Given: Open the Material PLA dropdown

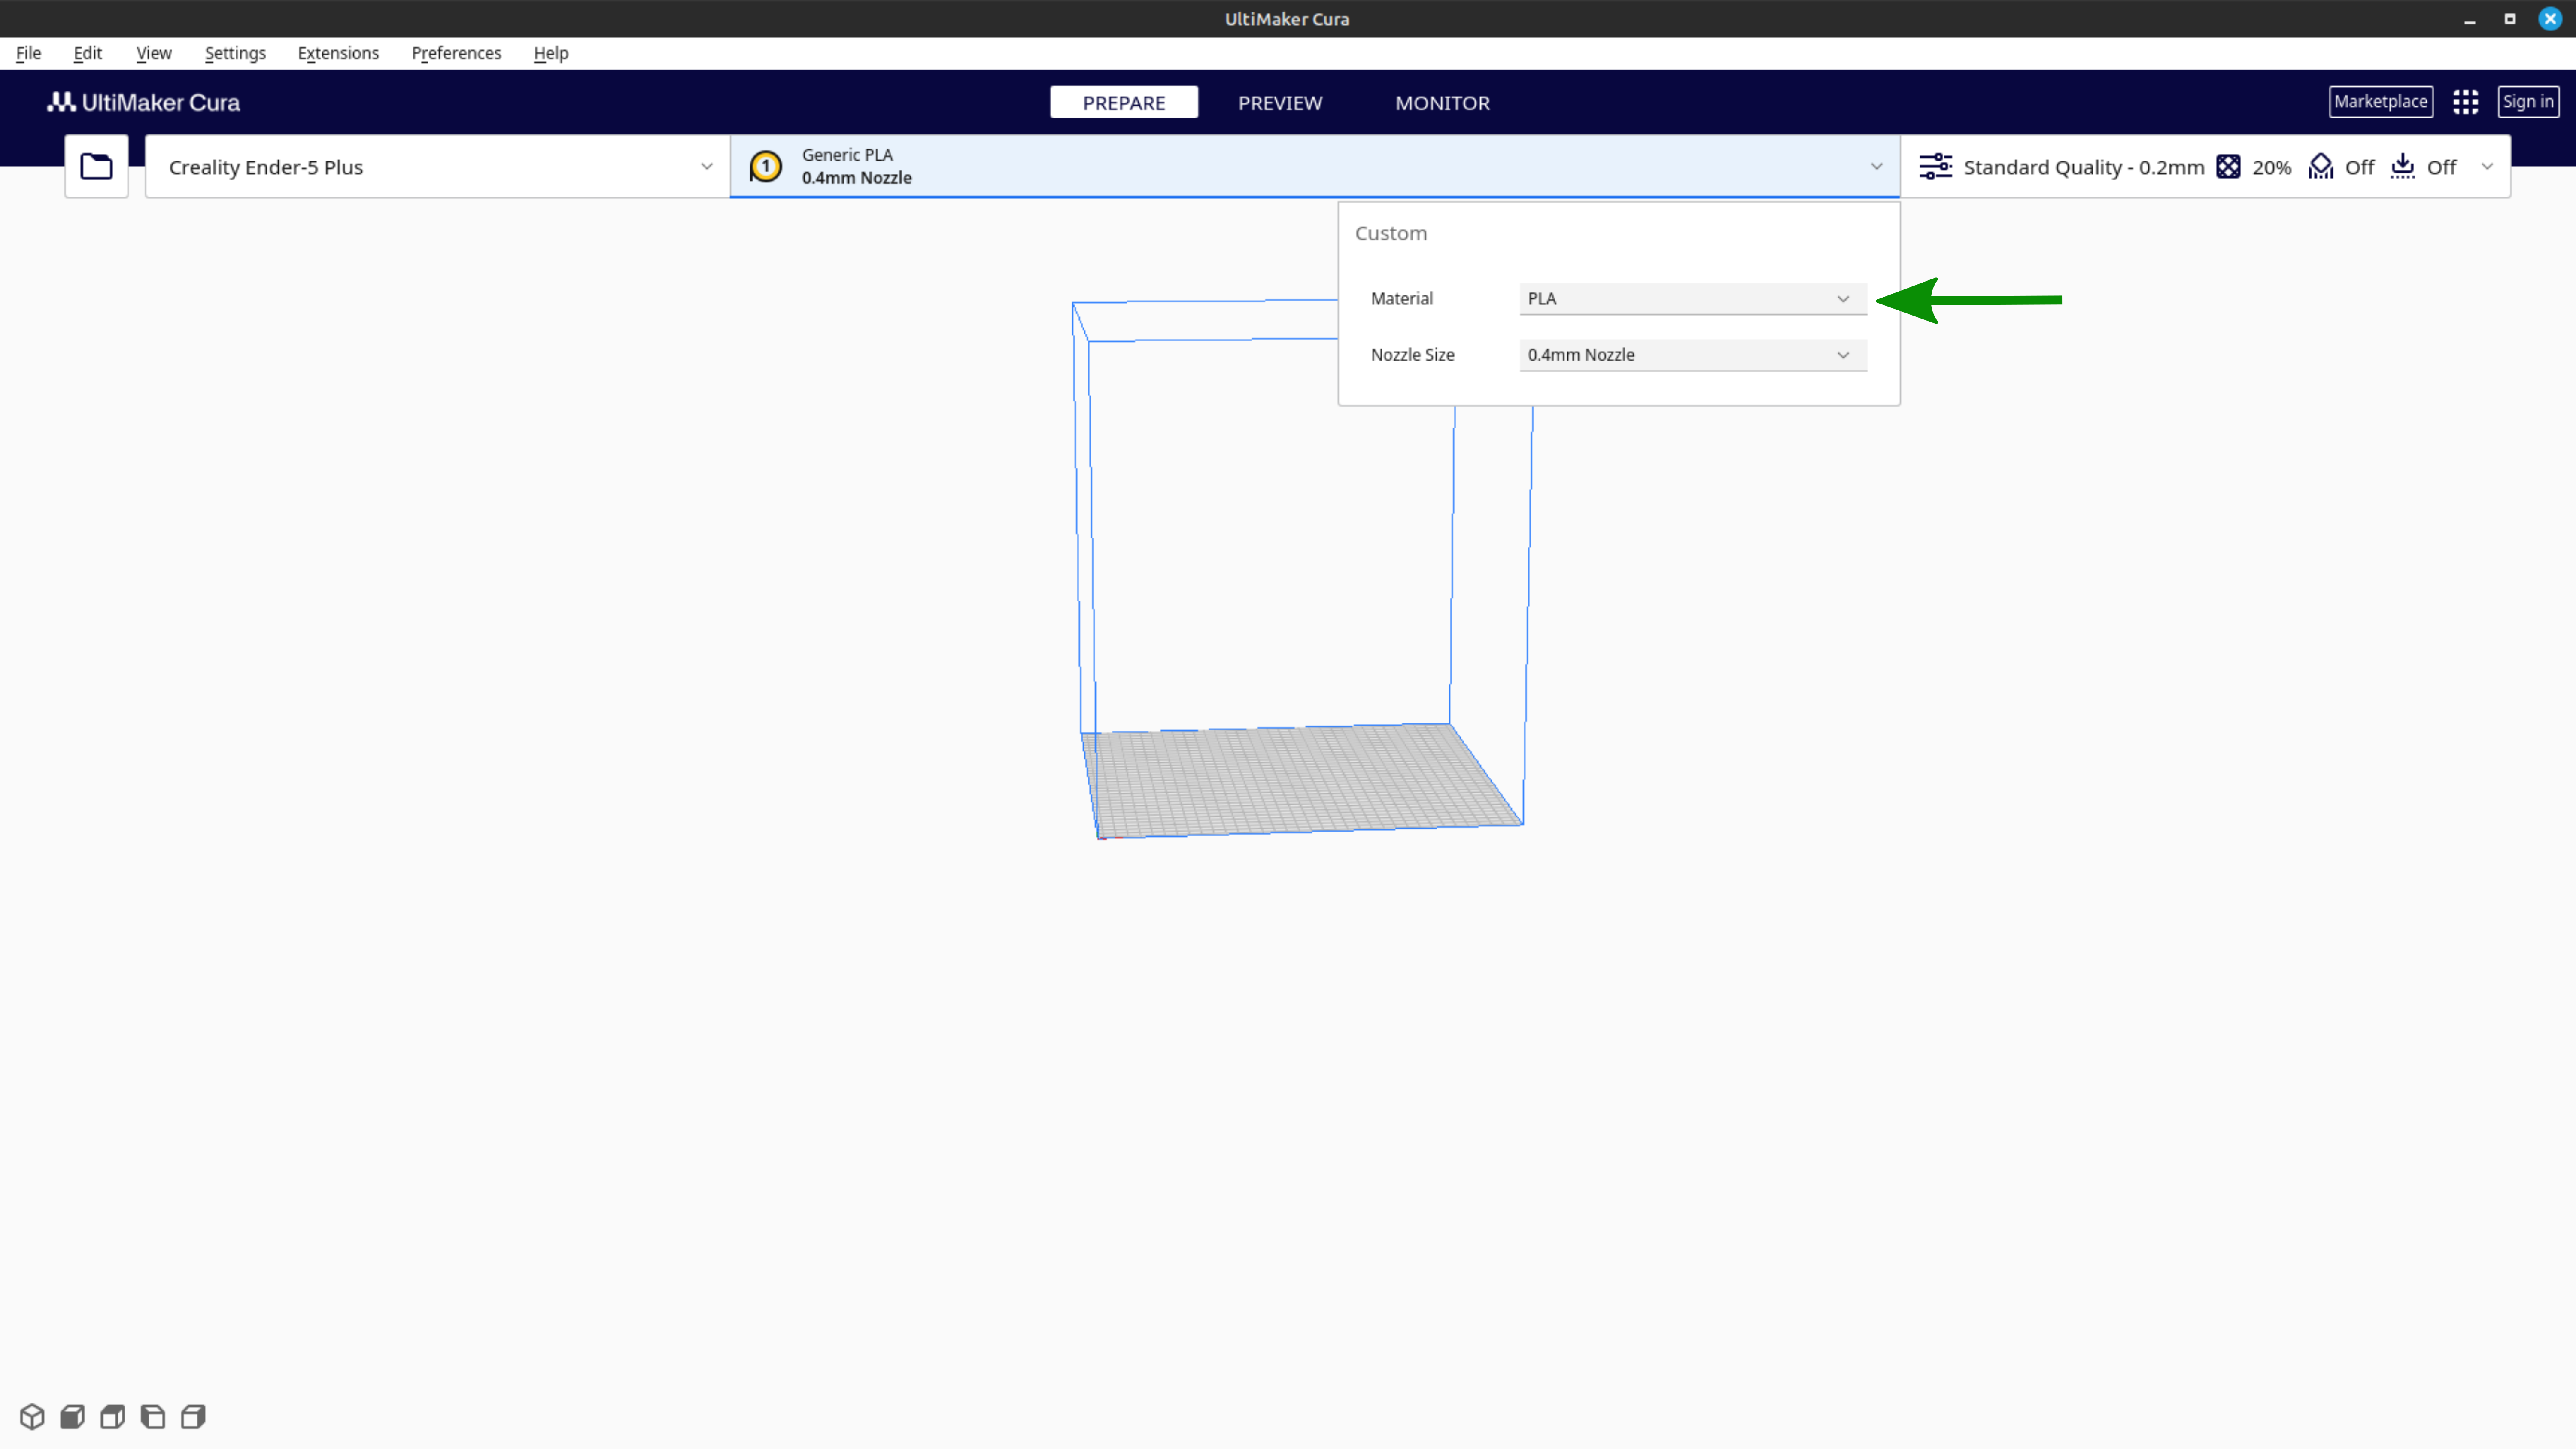Looking at the screenshot, I should [x=1692, y=299].
